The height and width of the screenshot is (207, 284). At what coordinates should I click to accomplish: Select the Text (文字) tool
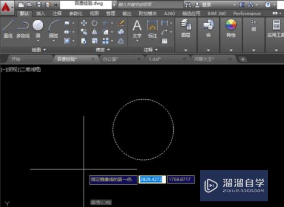click(137, 29)
